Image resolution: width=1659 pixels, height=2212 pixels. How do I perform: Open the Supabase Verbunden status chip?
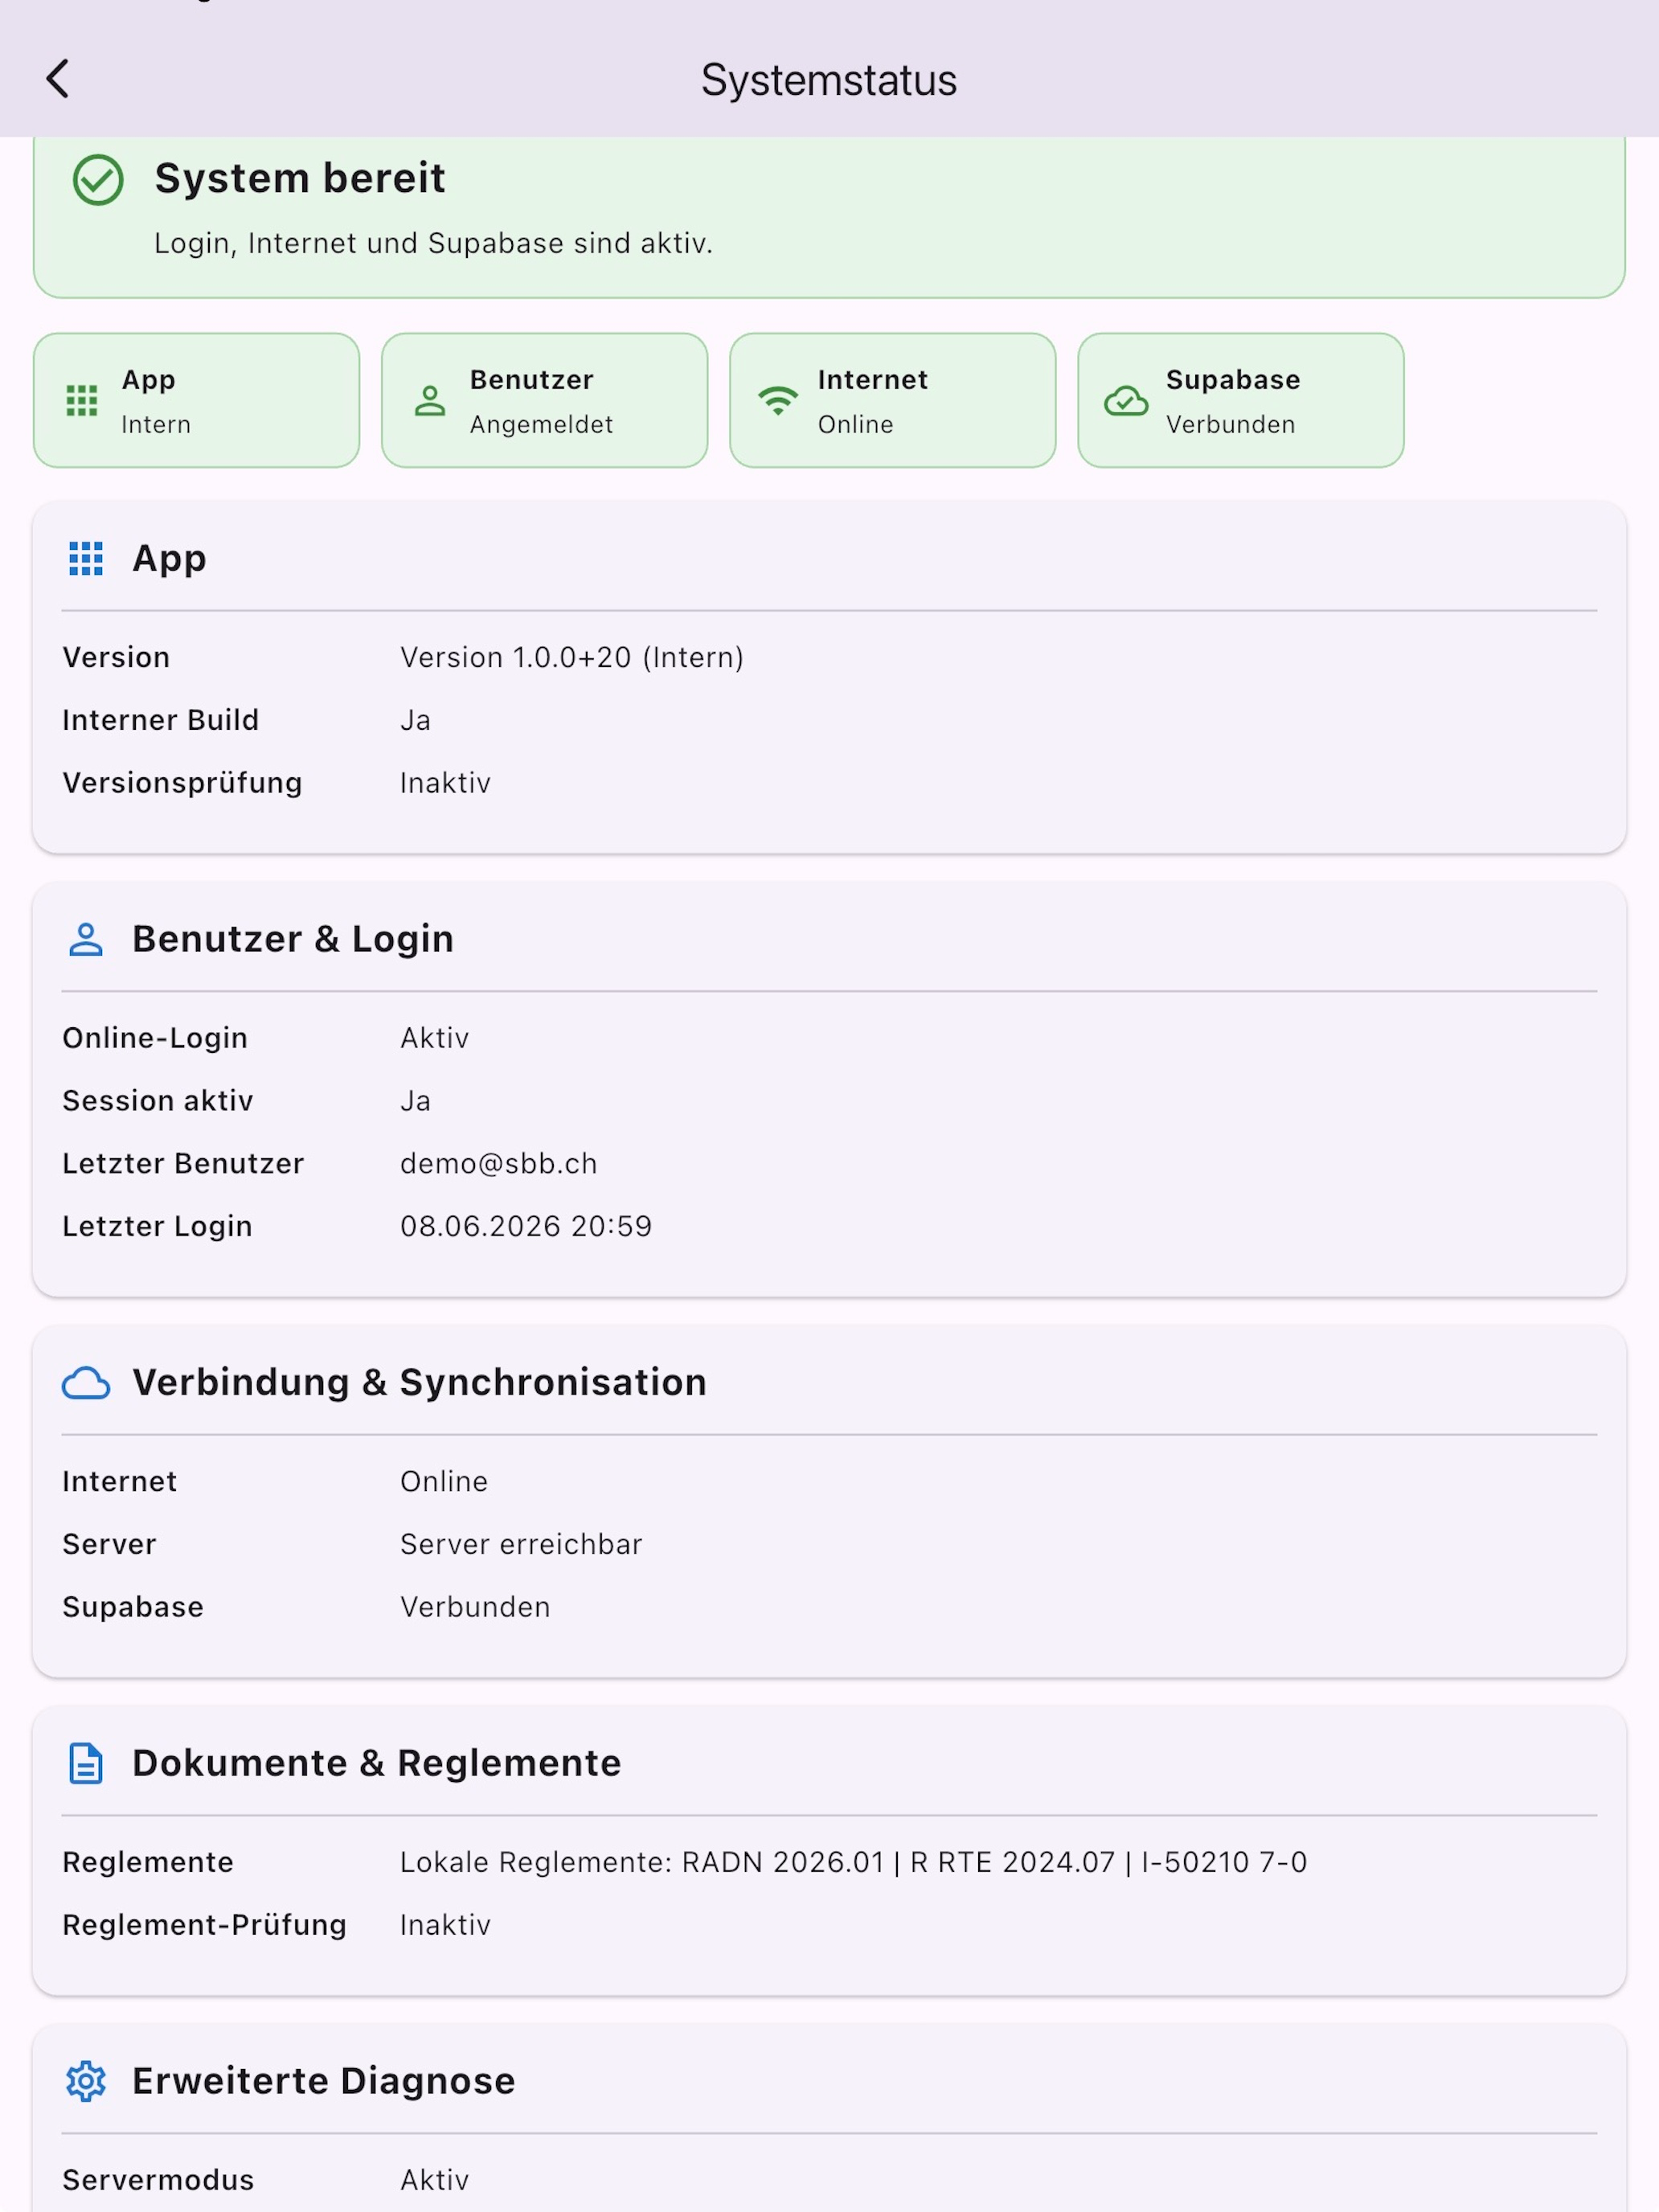pos(1241,400)
